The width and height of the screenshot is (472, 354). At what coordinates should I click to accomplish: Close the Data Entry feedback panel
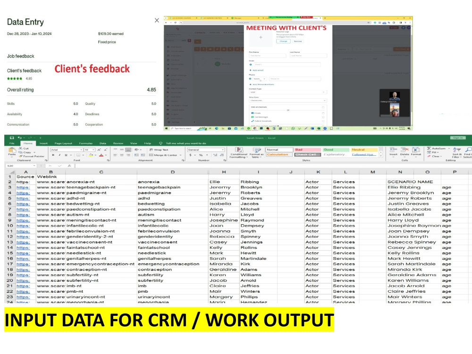coord(157,20)
